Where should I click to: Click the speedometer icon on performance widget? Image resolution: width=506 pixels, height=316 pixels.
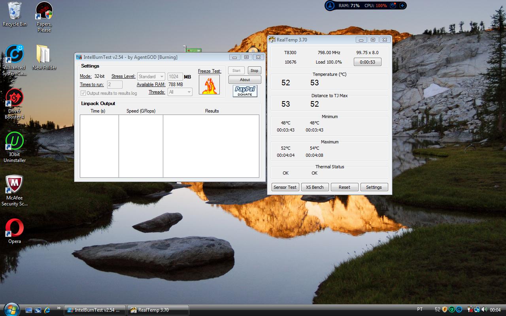pos(393,6)
